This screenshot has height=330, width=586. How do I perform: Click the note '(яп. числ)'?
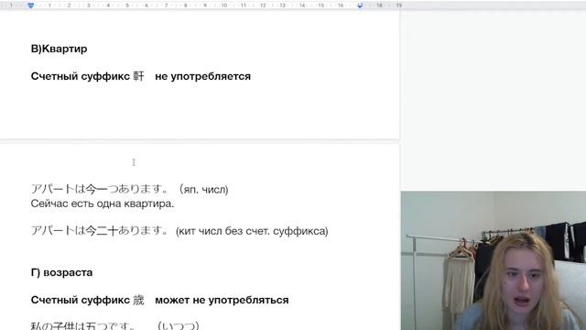203,190
